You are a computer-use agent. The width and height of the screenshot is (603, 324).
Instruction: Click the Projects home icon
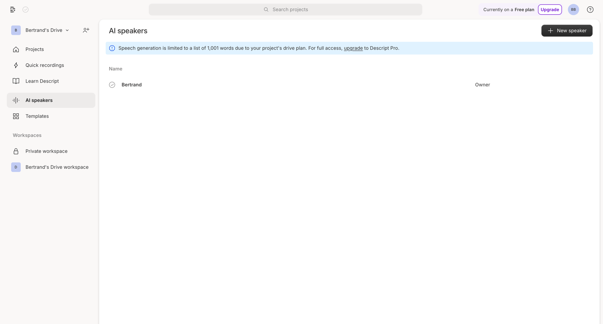pos(16,49)
